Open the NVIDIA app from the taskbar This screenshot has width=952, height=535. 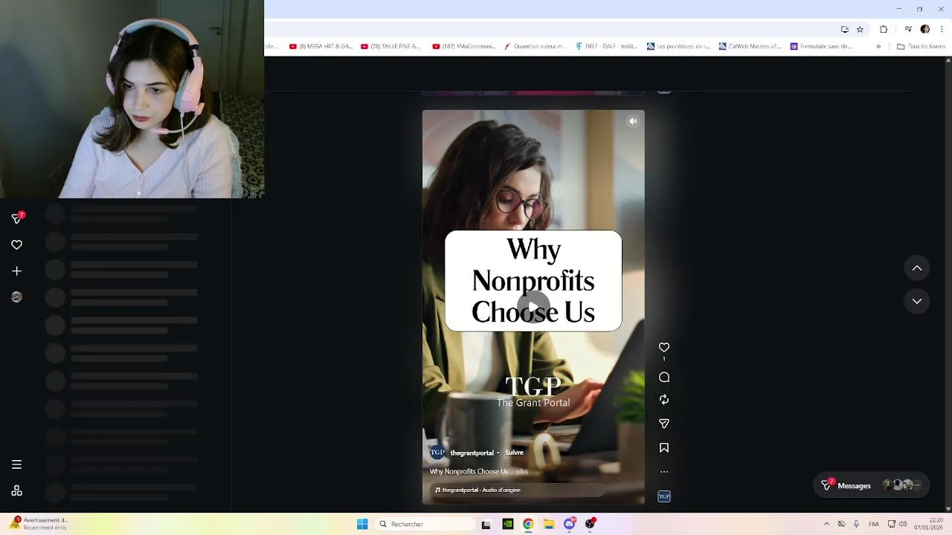507,524
